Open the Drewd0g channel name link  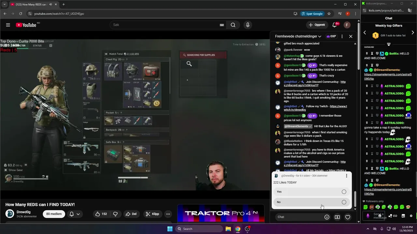[x=23, y=212]
